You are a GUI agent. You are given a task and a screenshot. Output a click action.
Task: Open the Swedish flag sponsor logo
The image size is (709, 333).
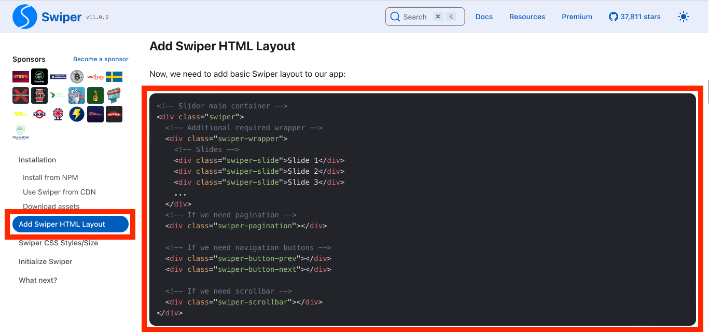click(x=114, y=77)
